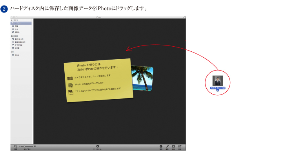Screen dimensions: 304x158
Task: Open Flagged (フラグ付き) sidebar item
Action: pos(21,45)
